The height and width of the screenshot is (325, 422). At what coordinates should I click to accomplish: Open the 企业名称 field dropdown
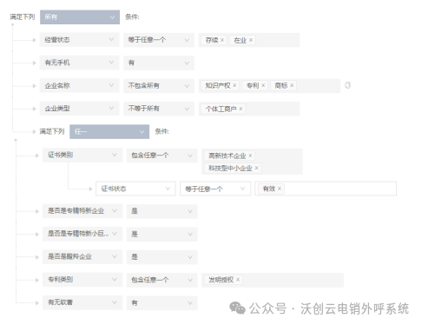(x=79, y=85)
